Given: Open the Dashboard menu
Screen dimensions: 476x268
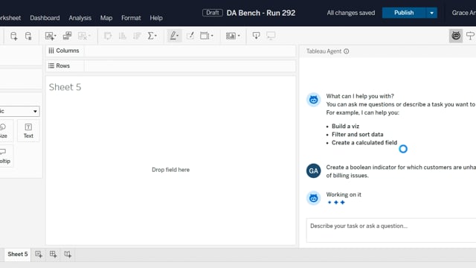Looking at the screenshot, I should [45, 18].
